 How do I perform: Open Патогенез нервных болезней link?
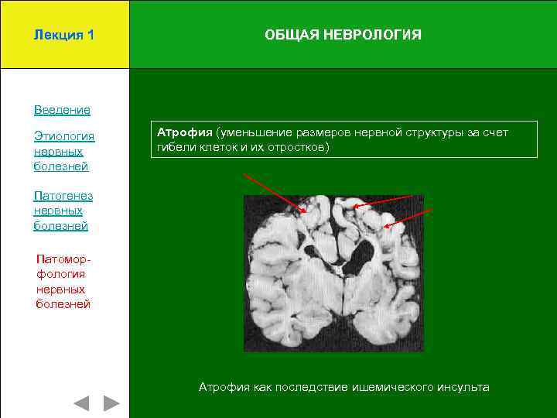tap(63, 211)
